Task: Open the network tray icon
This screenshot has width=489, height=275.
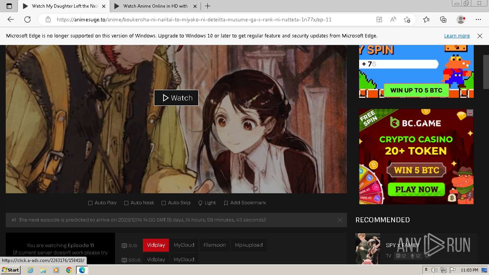Action: [x=443, y=270]
